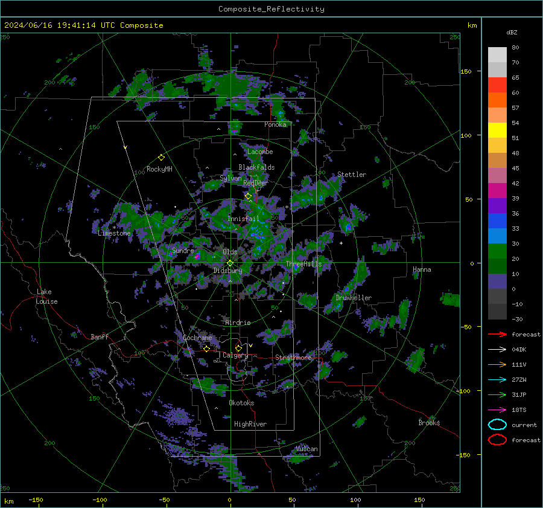Click the Limestone label
The width and height of the screenshot is (543, 508).
[x=114, y=233]
